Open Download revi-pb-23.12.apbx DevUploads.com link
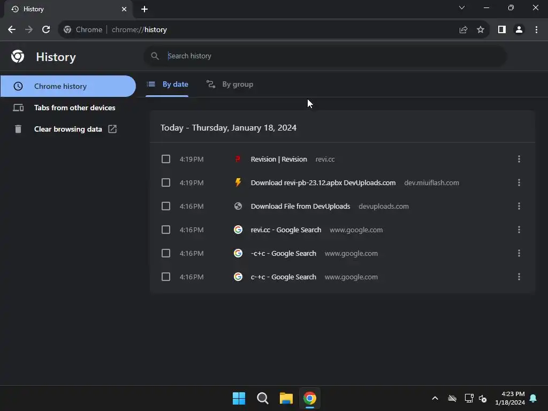Screen dimensions: 548x411 [323, 182]
